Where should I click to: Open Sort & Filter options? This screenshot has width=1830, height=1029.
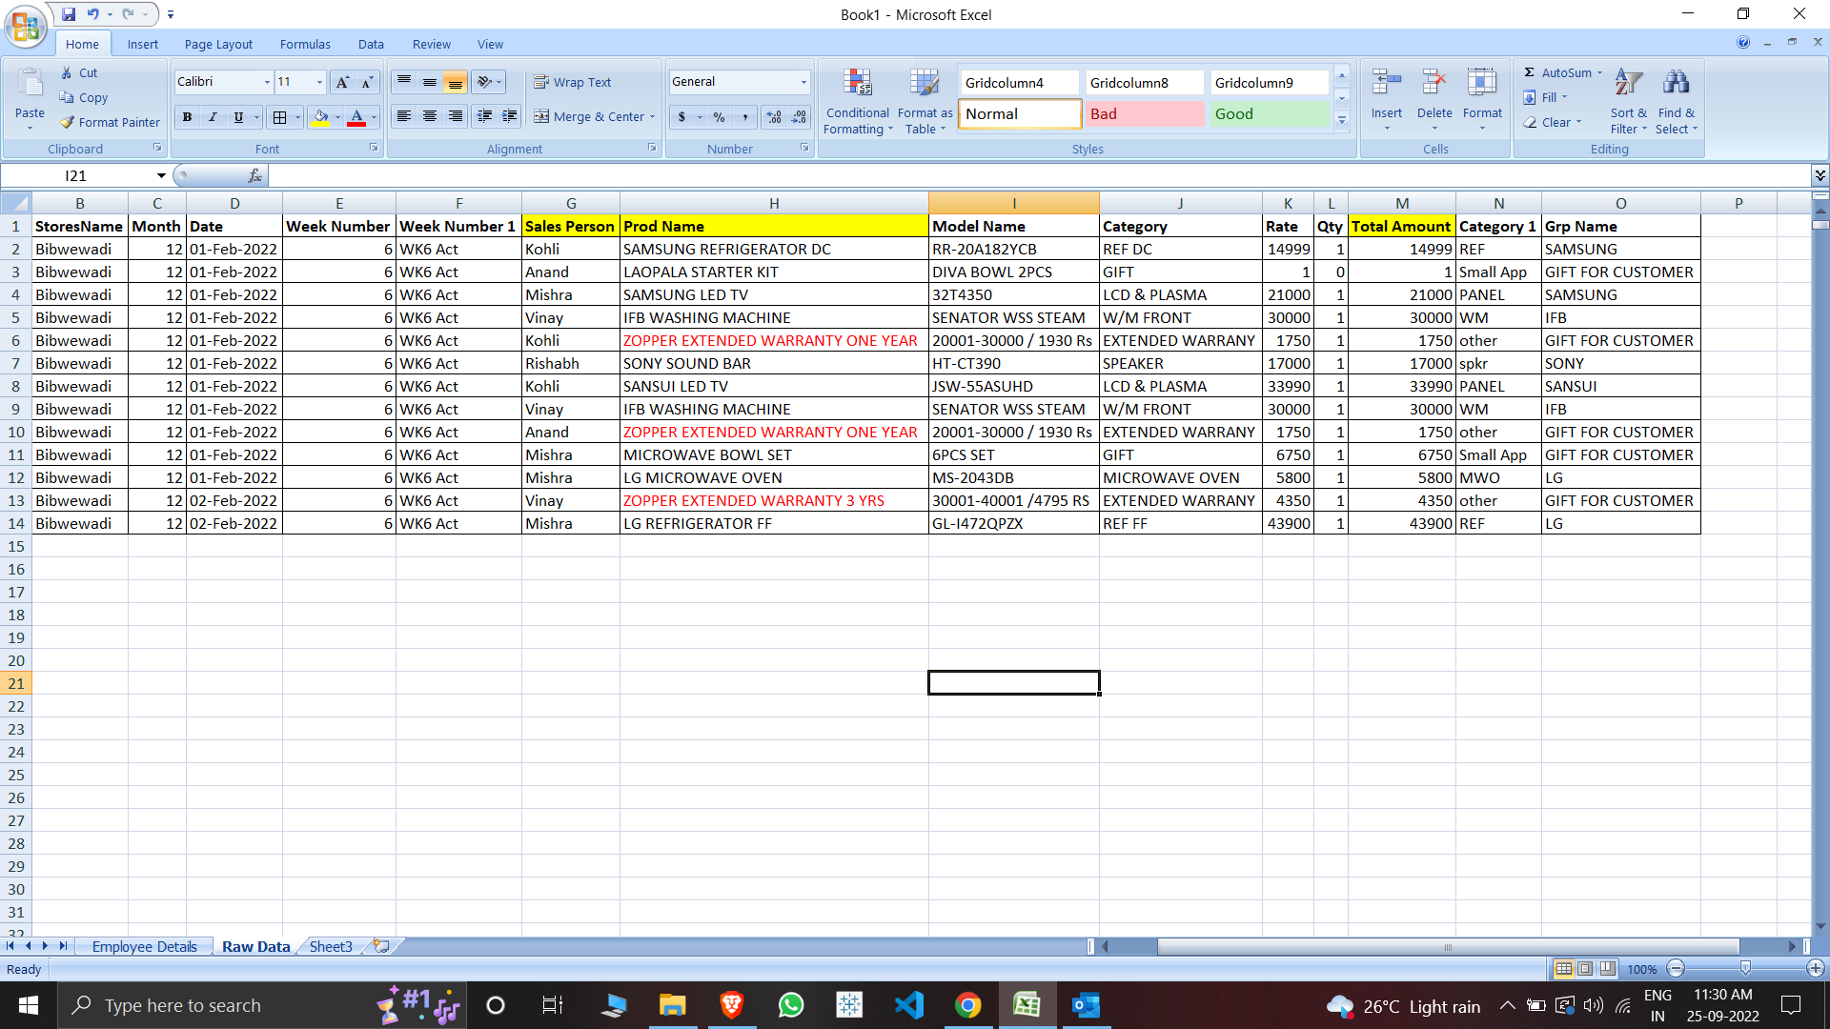[x=1628, y=100]
